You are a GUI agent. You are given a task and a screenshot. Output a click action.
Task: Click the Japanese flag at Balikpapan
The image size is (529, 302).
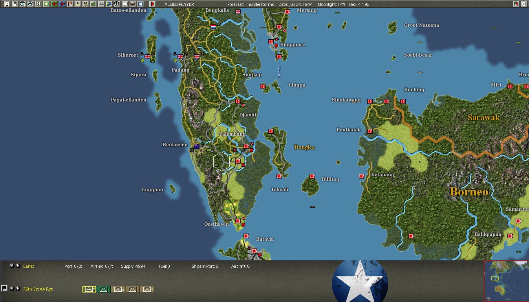click(x=510, y=236)
